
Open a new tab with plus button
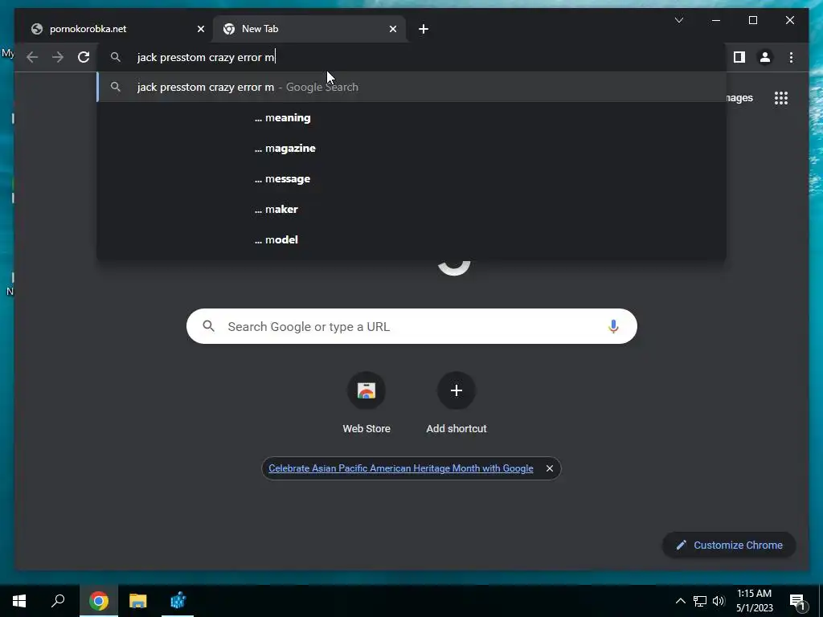tap(424, 29)
